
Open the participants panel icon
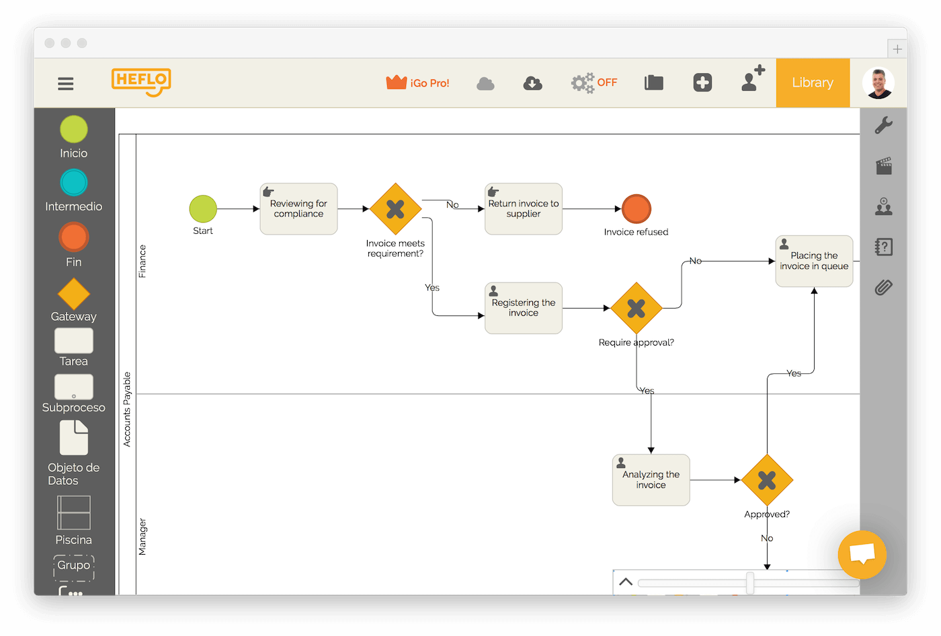click(x=884, y=206)
